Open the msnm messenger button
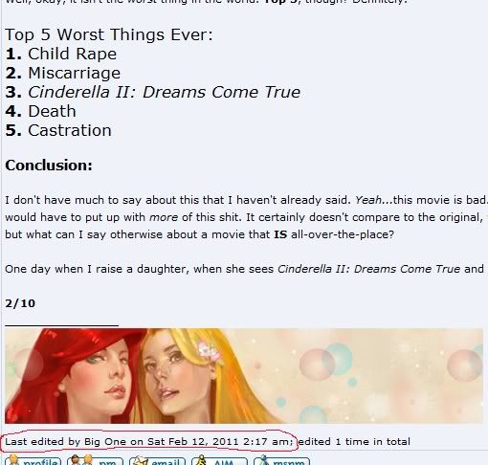 [x=281, y=461]
